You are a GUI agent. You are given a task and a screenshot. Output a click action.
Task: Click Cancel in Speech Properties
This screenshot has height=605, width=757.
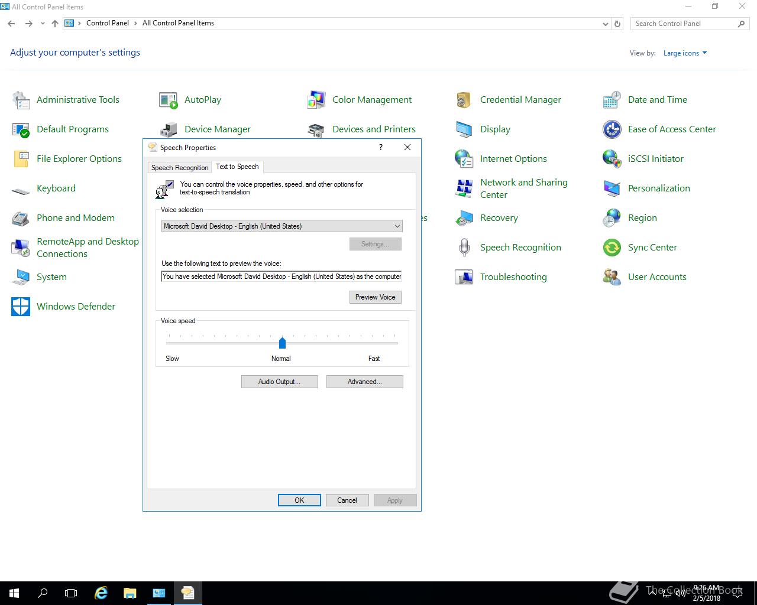347,500
